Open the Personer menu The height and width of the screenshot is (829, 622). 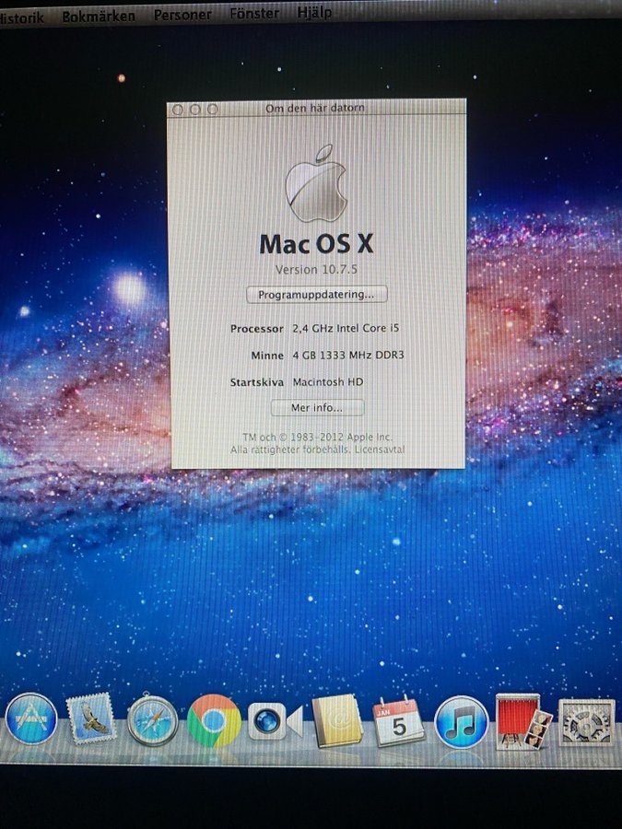(x=182, y=15)
